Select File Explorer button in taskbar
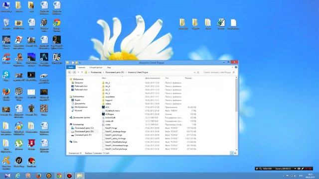This screenshot has height=179, width=319. pos(79,176)
